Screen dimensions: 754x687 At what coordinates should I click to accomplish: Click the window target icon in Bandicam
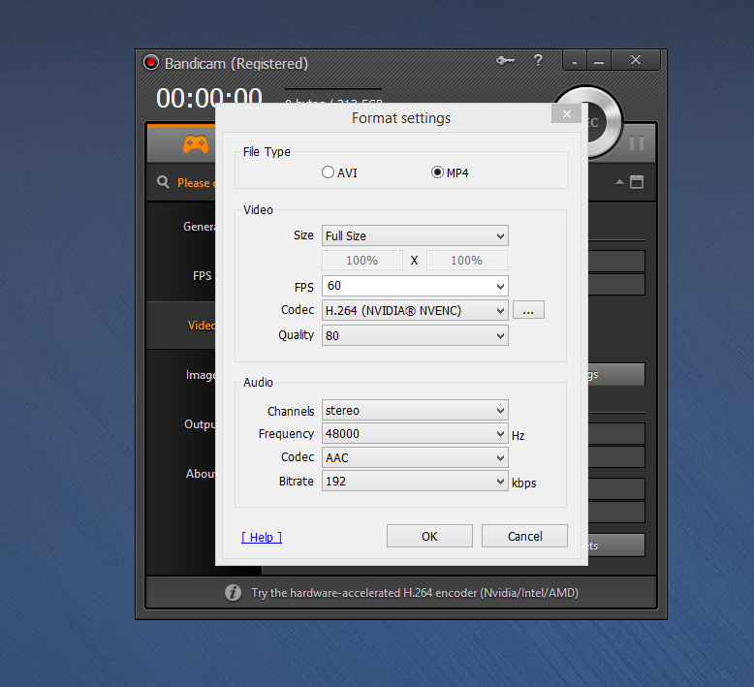637,182
